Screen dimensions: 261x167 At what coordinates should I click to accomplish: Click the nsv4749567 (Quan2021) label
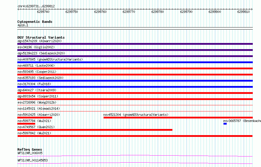click(x=36, y=127)
